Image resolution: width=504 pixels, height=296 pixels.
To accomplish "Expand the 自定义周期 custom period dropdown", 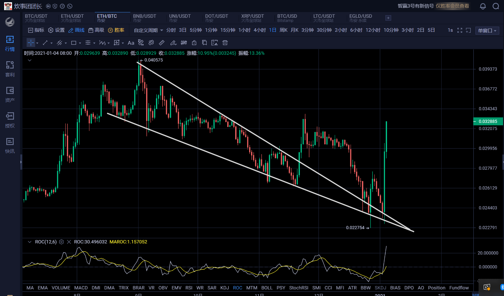I will point(148,30).
